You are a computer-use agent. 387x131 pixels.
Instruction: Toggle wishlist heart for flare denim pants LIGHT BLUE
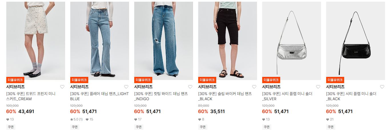[x=126, y=87]
